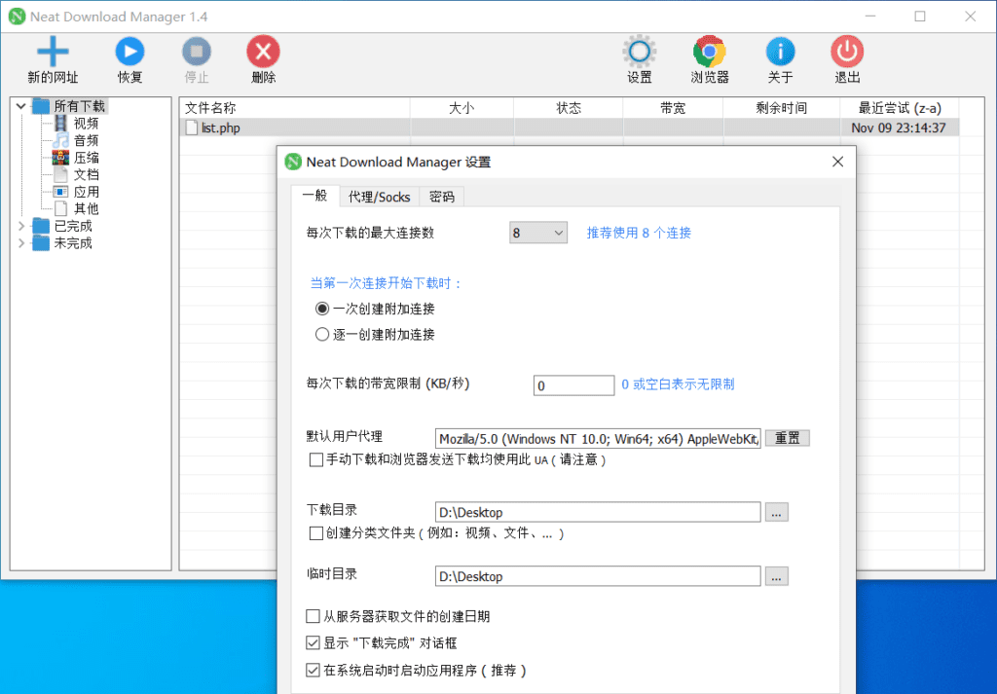Viewport: 997px width, 694px height.
Task: Select 逐一创建附加连接 radio button
Action: [322, 334]
